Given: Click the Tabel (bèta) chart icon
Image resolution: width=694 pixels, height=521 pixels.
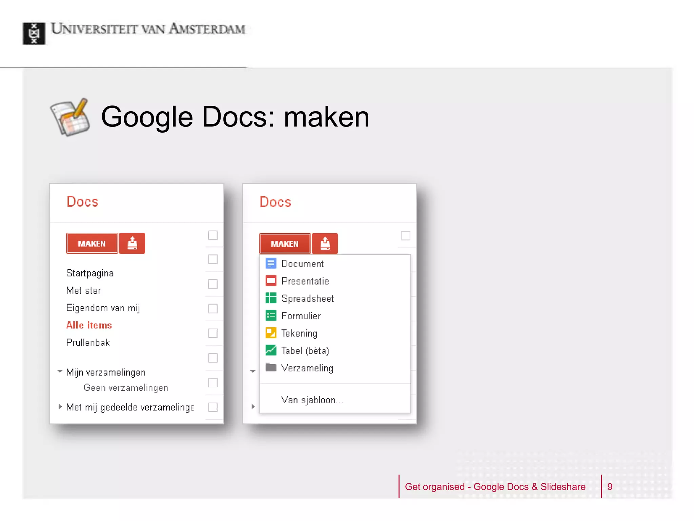Looking at the screenshot, I should 271,350.
